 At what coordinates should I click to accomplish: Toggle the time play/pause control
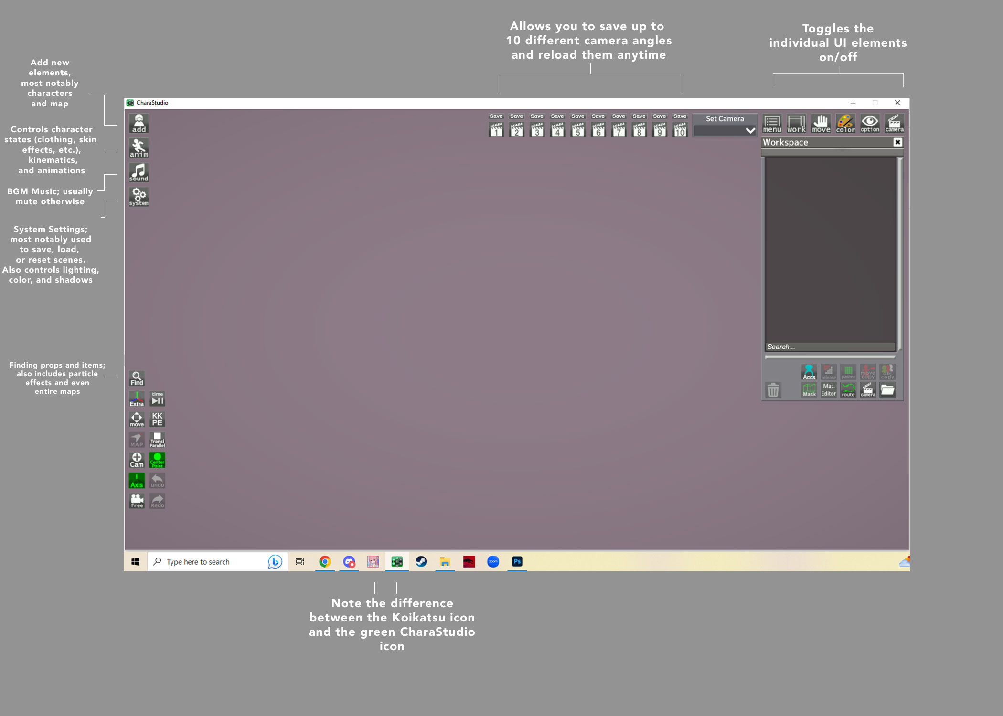pyautogui.click(x=157, y=399)
